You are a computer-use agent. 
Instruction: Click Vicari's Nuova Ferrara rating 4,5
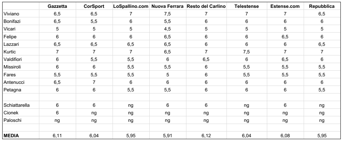167,29
